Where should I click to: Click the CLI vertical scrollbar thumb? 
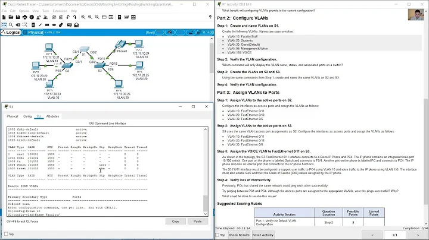tap(206, 203)
